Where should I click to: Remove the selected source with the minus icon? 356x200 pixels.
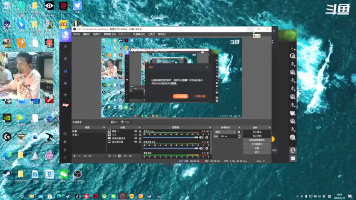(115, 156)
